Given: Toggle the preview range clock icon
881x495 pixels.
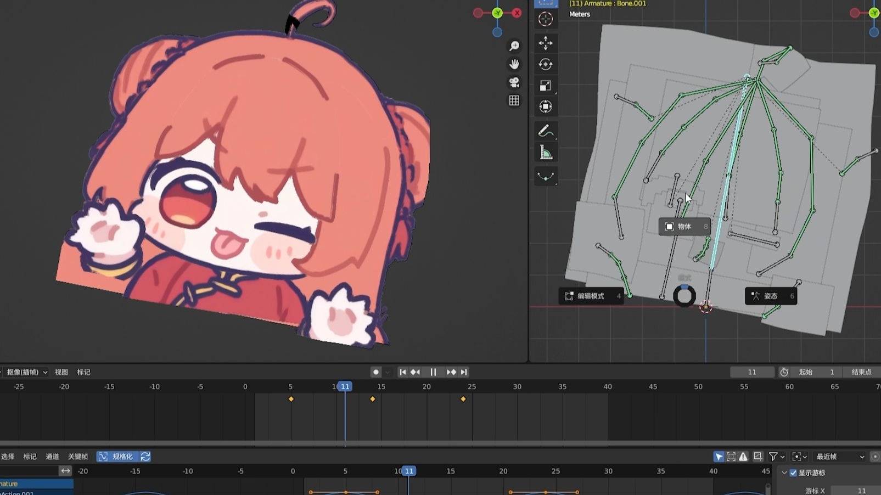Looking at the screenshot, I should click(784, 372).
